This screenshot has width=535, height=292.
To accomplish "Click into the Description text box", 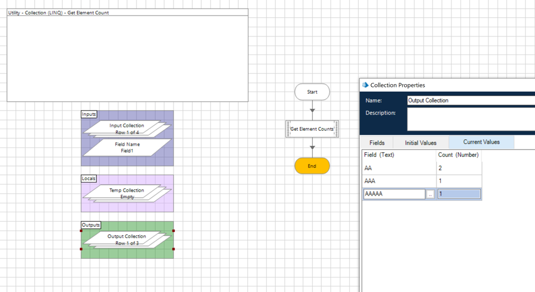I will 470,119.
